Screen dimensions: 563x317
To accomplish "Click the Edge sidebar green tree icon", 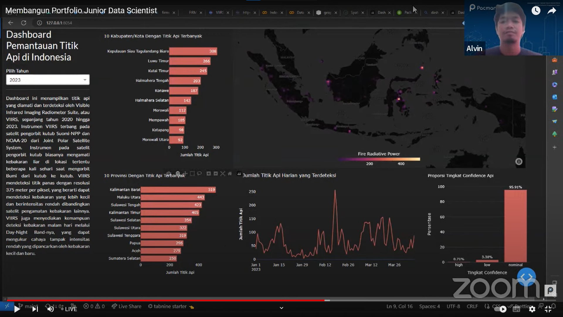I will 554,134.
